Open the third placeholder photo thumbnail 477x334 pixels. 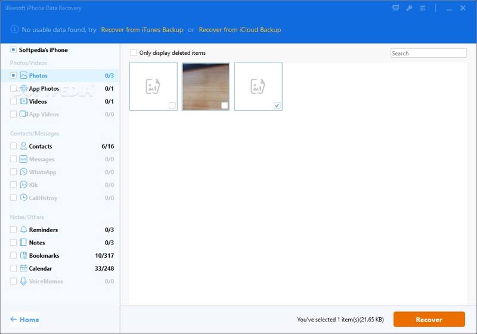pos(258,86)
